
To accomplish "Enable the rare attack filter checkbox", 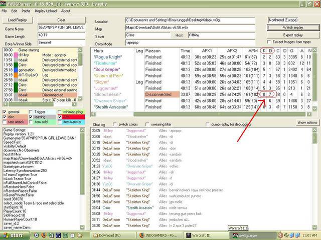I will [x=5, y=122].
